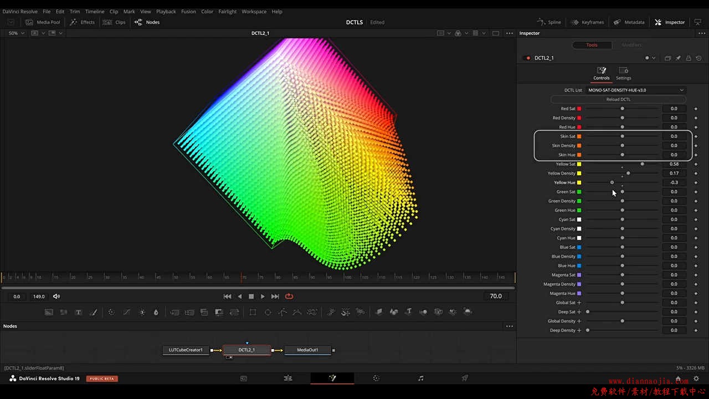Image resolution: width=709 pixels, height=399 pixels.
Task: Add an Ellipse mask from the toolbar
Action: pyautogui.click(x=268, y=313)
